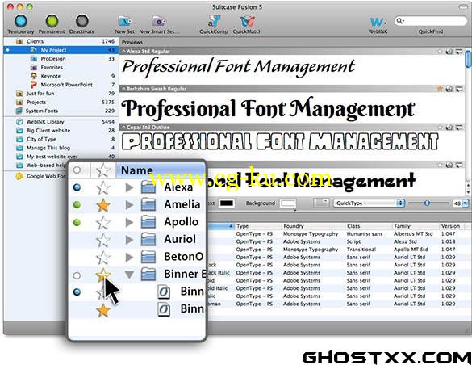Collapse the Alexa Std Regular preview header

click(x=123, y=52)
